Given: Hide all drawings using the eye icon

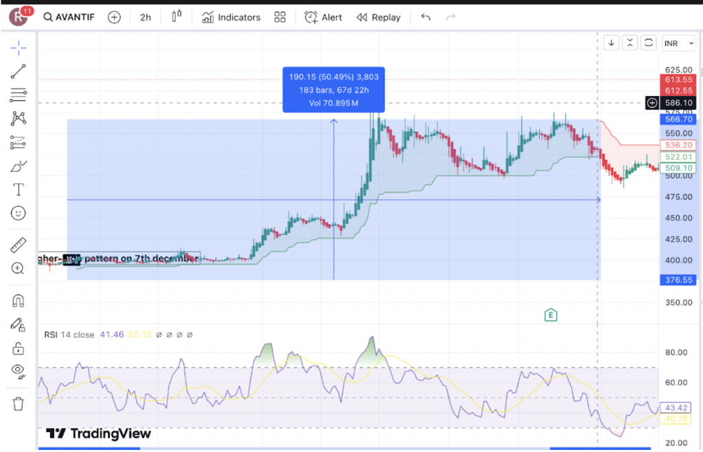Looking at the screenshot, I should click(18, 371).
